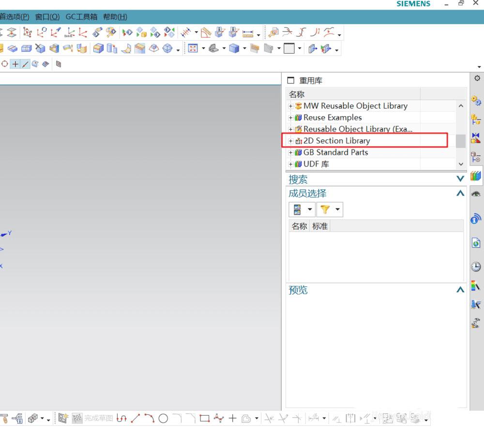Select the Studio Spline sketch tool
484x433 pixels.
(219, 418)
